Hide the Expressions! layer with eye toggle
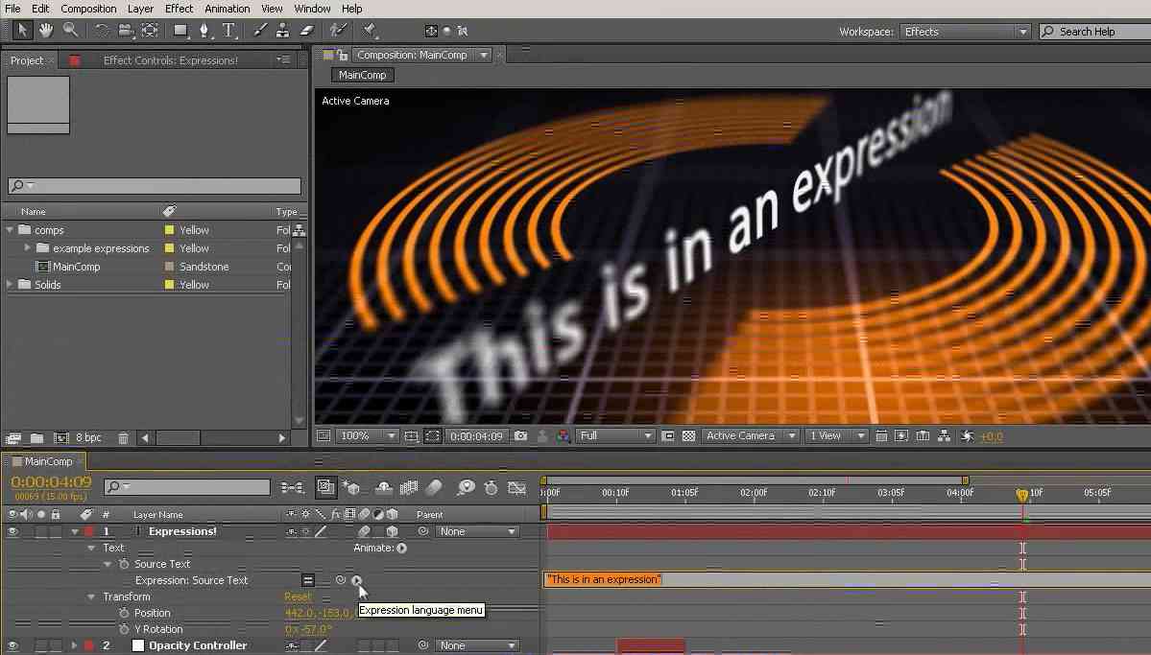 click(x=12, y=531)
